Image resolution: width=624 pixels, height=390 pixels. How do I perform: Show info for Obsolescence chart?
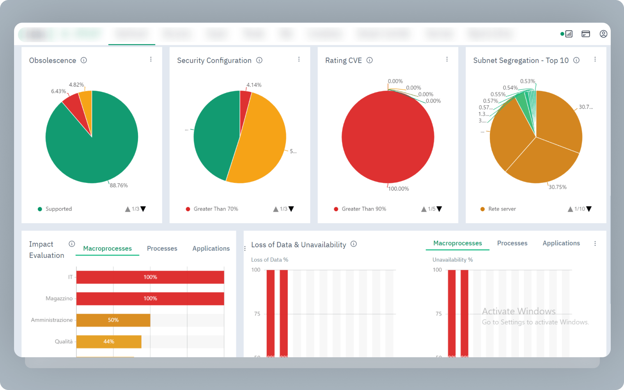[x=84, y=60]
